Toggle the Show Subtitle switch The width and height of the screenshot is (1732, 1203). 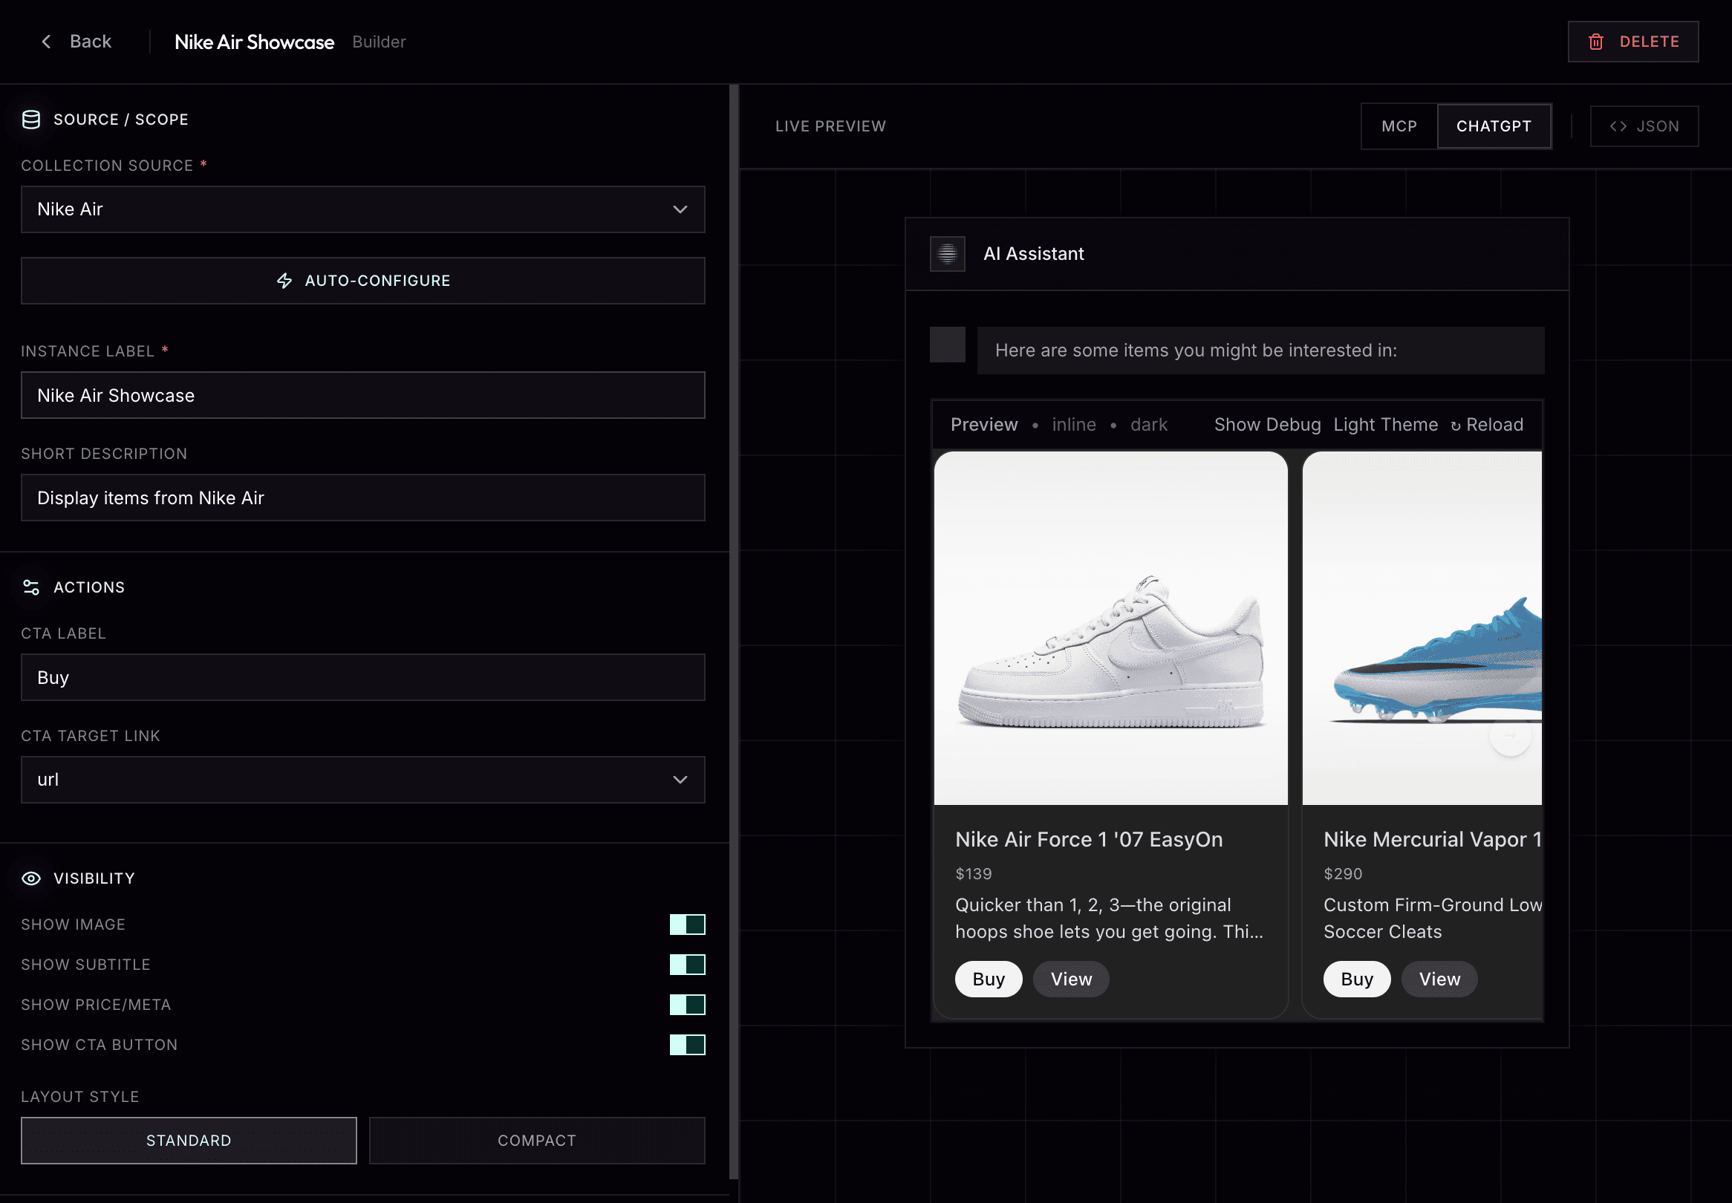point(687,965)
